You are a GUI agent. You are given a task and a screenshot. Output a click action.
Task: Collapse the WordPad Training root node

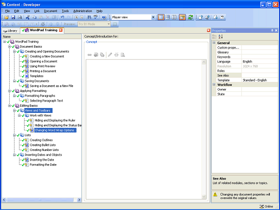(x=4, y=42)
